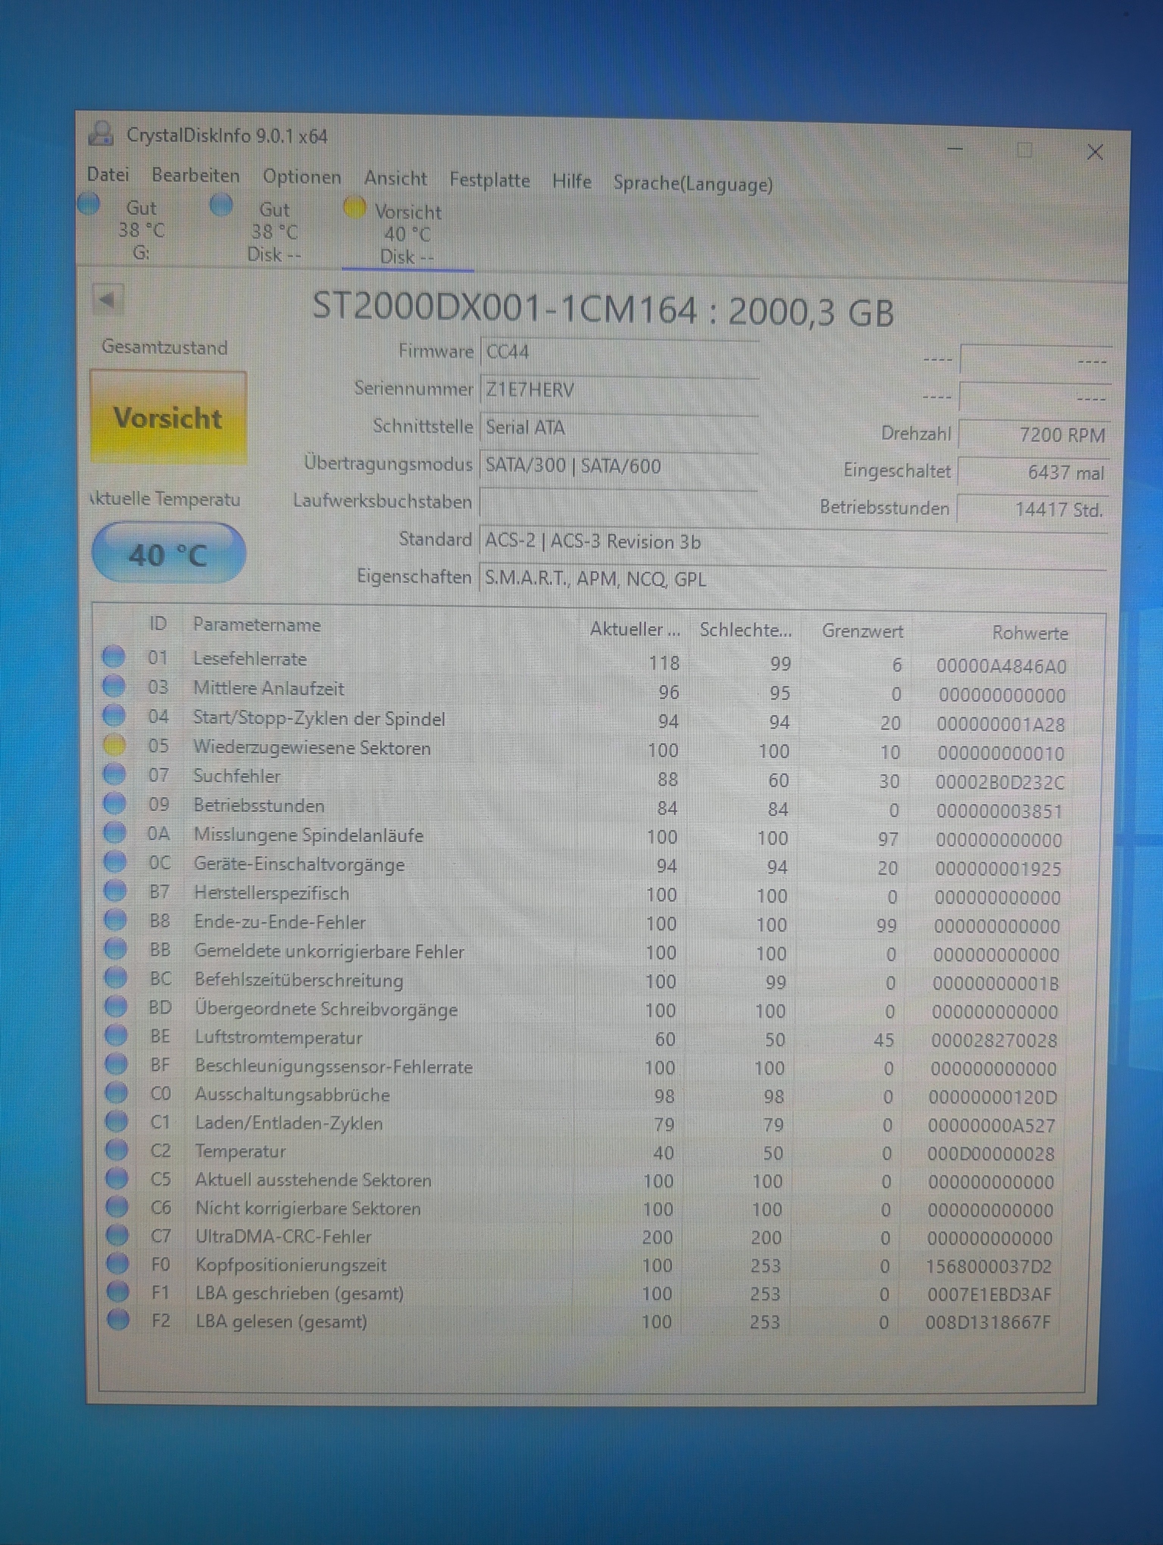The height and width of the screenshot is (1545, 1163).
Task: Open the Datei menu
Action: point(108,175)
